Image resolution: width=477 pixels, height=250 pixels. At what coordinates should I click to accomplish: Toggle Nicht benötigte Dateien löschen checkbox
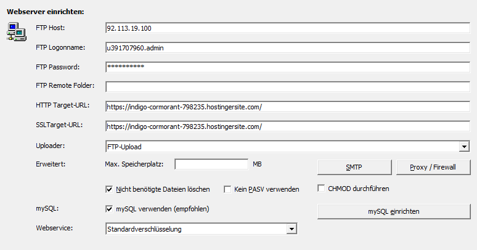109,189
